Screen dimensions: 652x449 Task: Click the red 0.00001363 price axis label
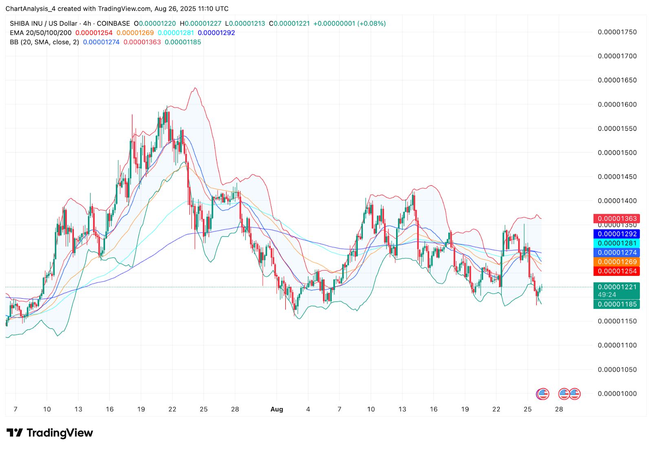[x=617, y=219]
